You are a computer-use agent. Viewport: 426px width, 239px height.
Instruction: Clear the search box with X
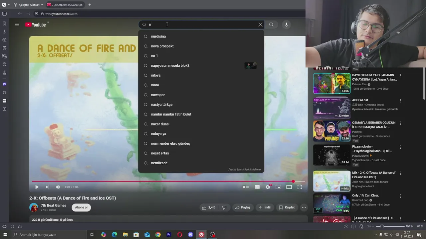260,25
